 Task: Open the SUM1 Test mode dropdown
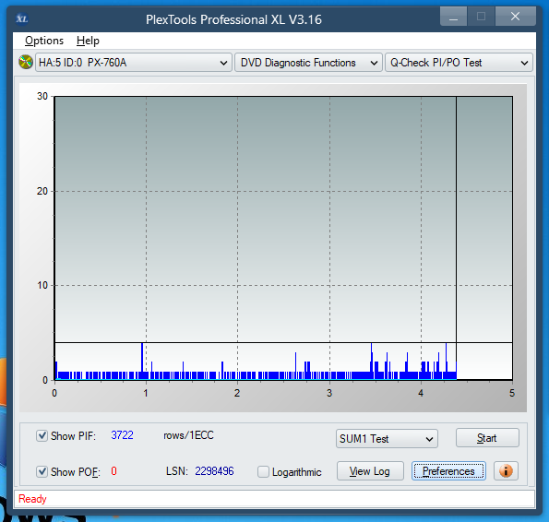(387, 439)
